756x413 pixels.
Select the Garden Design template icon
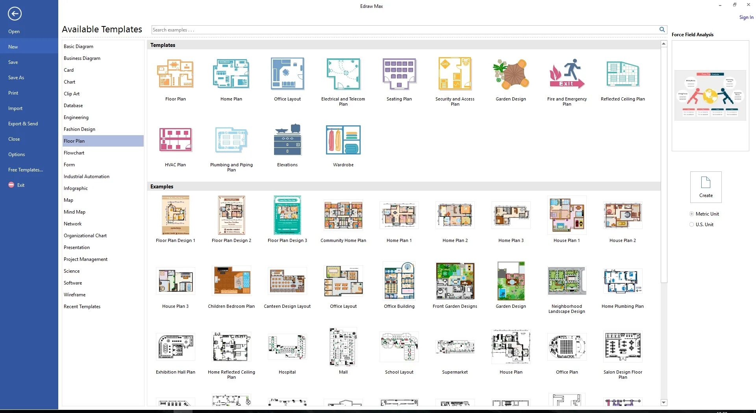[x=511, y=74]
